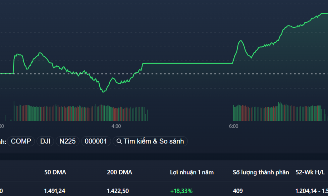The width and height of the screenshot is (328, 196).
Task: Add COMP index to comparison
Action: [x=21, y=141]
